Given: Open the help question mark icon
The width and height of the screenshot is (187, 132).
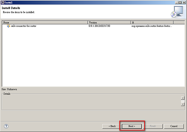Looking at the screenshot, I should click(6, 126).
